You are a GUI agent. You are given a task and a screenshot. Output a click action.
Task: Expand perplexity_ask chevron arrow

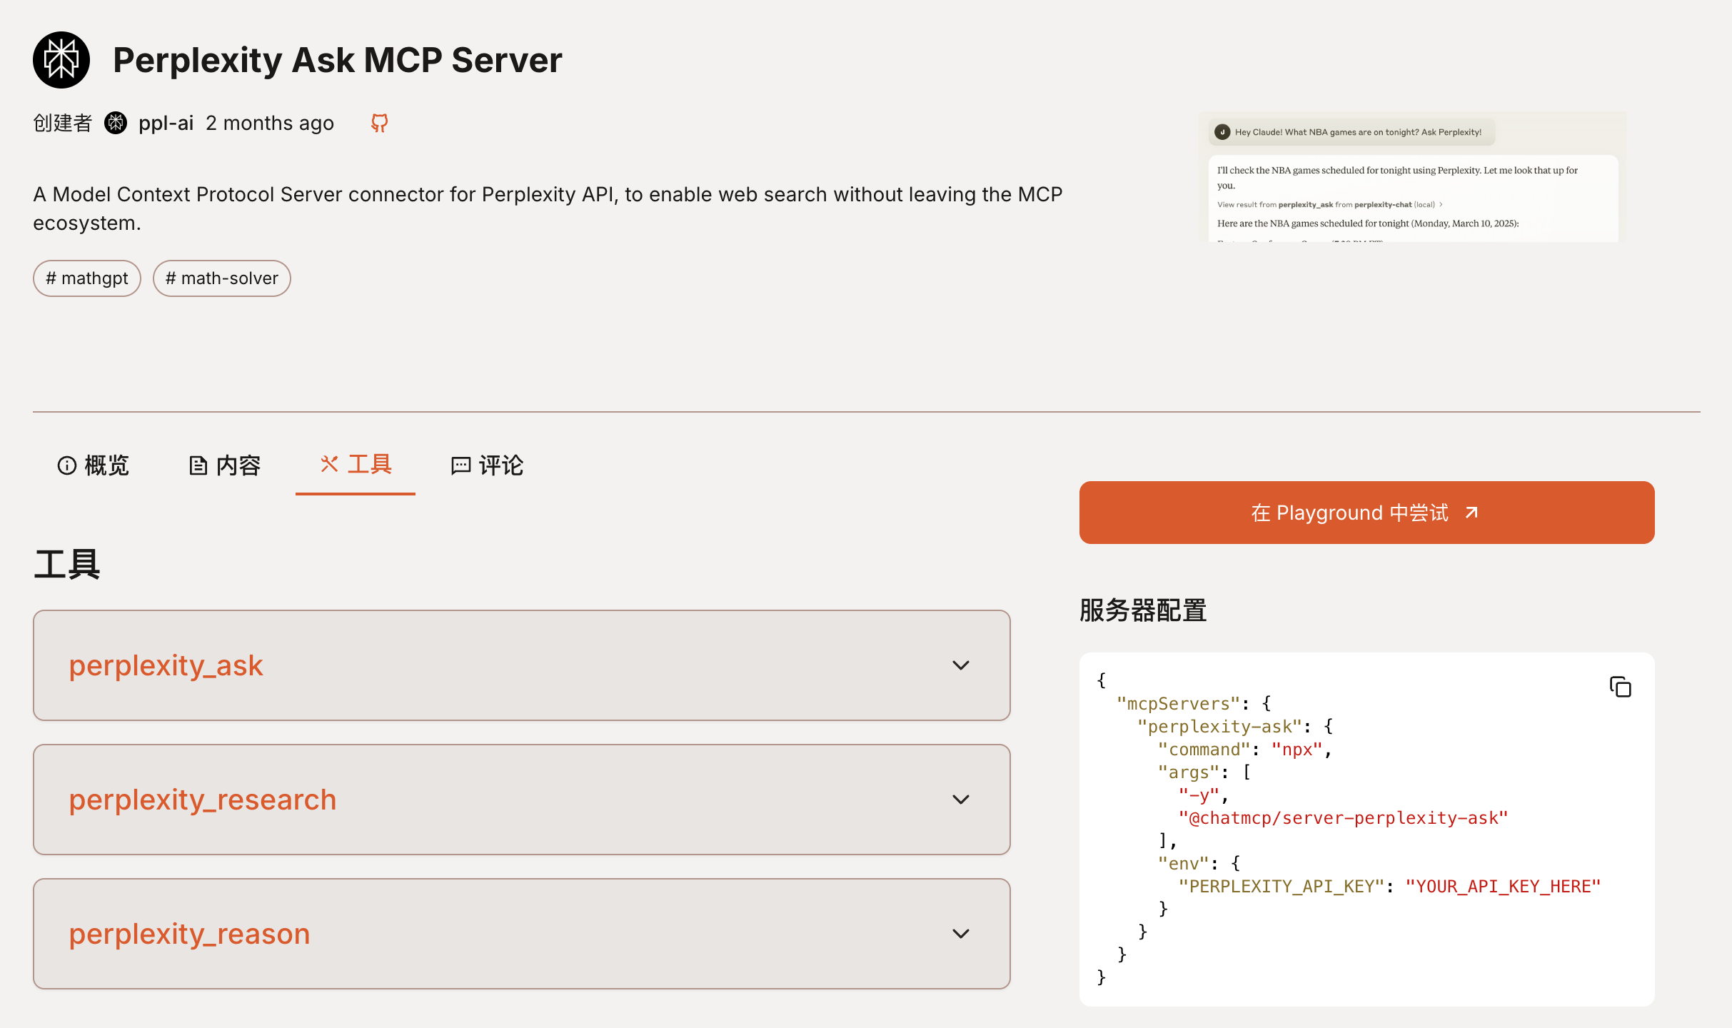coord(961,665)
